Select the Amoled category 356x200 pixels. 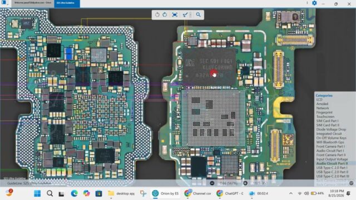(322, 104)
